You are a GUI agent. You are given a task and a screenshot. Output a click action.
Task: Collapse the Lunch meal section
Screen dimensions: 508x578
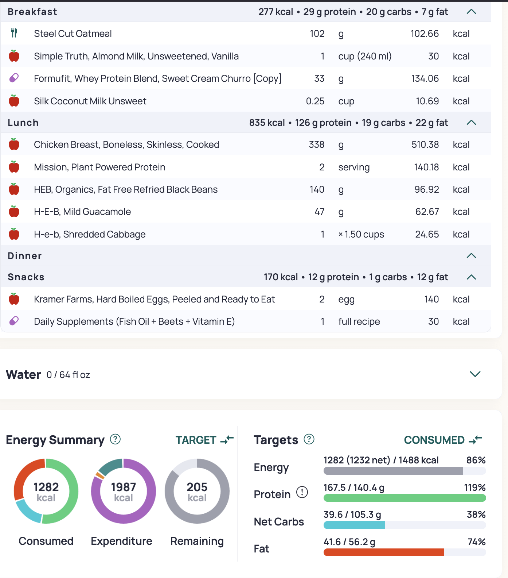pyautogui.click(x=471, y=123)
